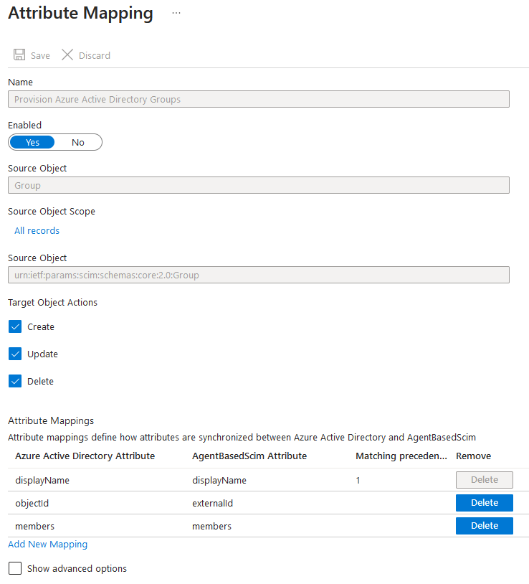Click the Source Object field showing Group

click(x=259, y=185)
